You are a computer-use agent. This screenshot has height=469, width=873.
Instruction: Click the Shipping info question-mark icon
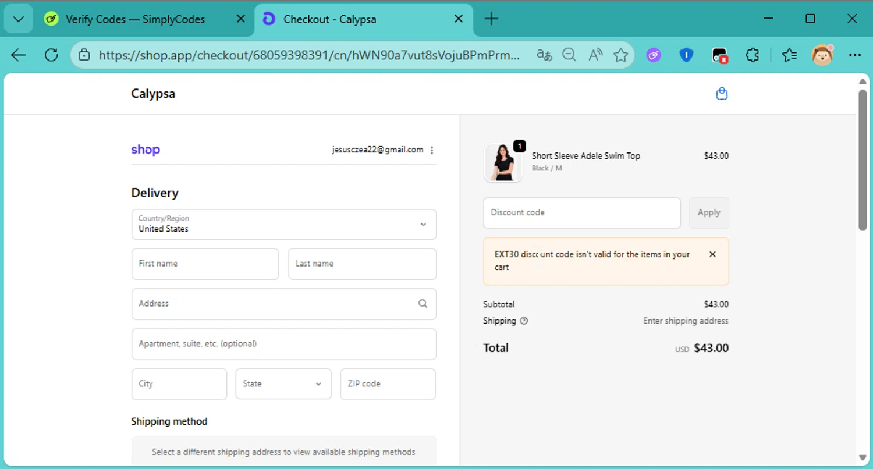pyautogui.click(x=524, y=321)
